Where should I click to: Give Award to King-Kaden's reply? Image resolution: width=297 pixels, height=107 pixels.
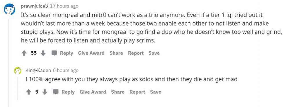(93, 92)
